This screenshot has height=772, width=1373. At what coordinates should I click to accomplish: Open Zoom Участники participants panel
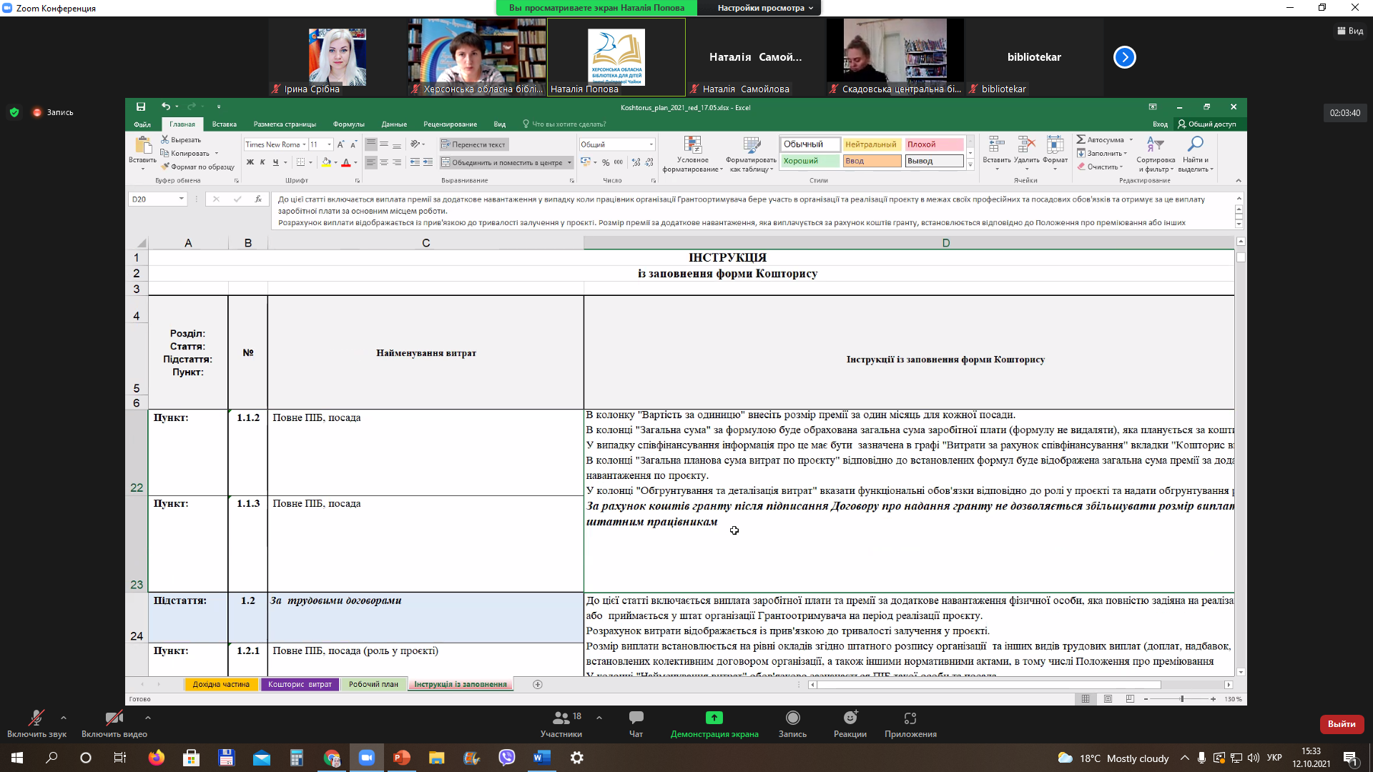point(561,723)
